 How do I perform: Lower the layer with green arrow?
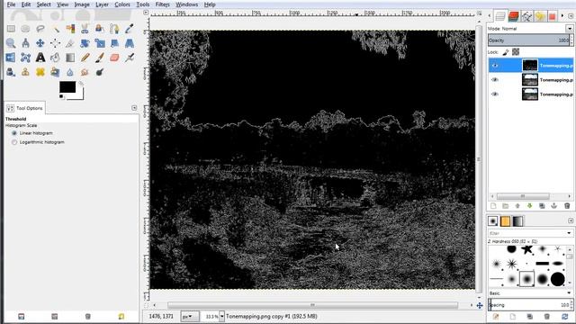(x=530, y=206)
